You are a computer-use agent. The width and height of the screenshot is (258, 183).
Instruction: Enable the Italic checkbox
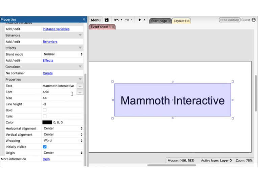45,116
